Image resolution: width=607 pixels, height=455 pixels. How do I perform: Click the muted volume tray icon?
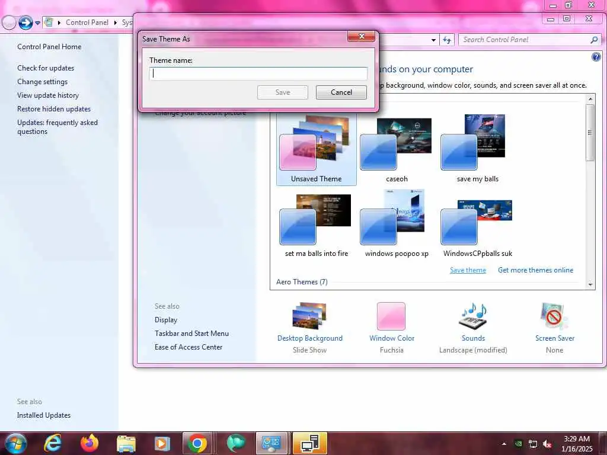coord(547,444)
